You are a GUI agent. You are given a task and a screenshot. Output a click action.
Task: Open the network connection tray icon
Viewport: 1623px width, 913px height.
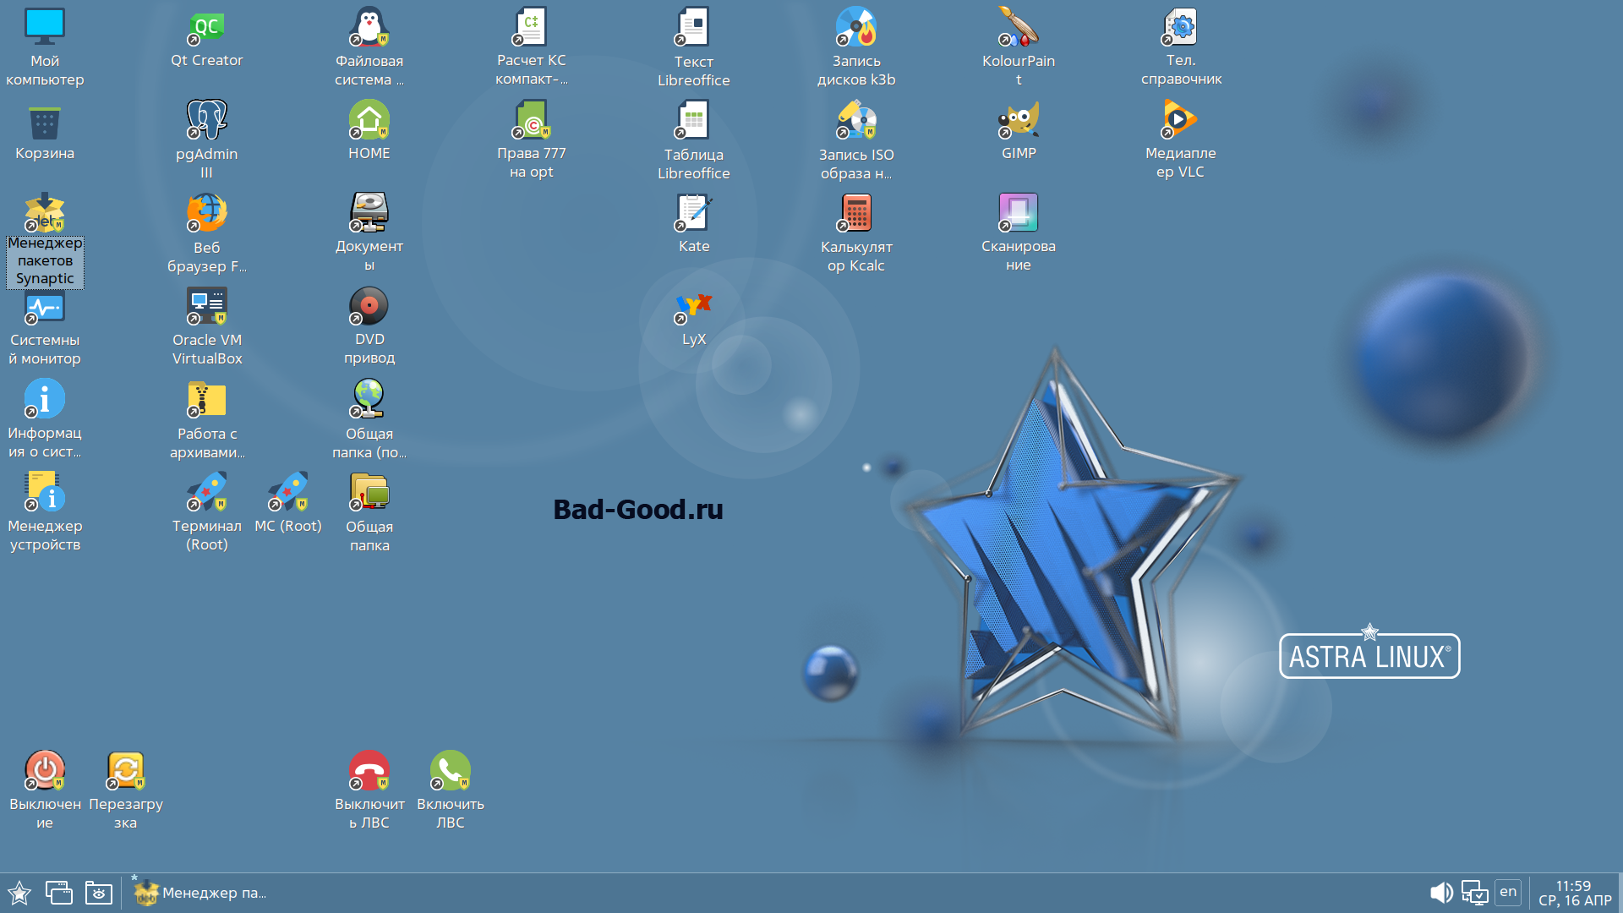pos(1475,893)
